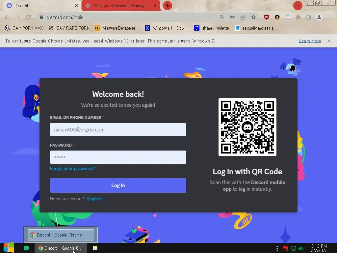Close the Settings - Password Manager tab
Screen dimensions: 337x253
pyautogui.click(x=155, y=6)
